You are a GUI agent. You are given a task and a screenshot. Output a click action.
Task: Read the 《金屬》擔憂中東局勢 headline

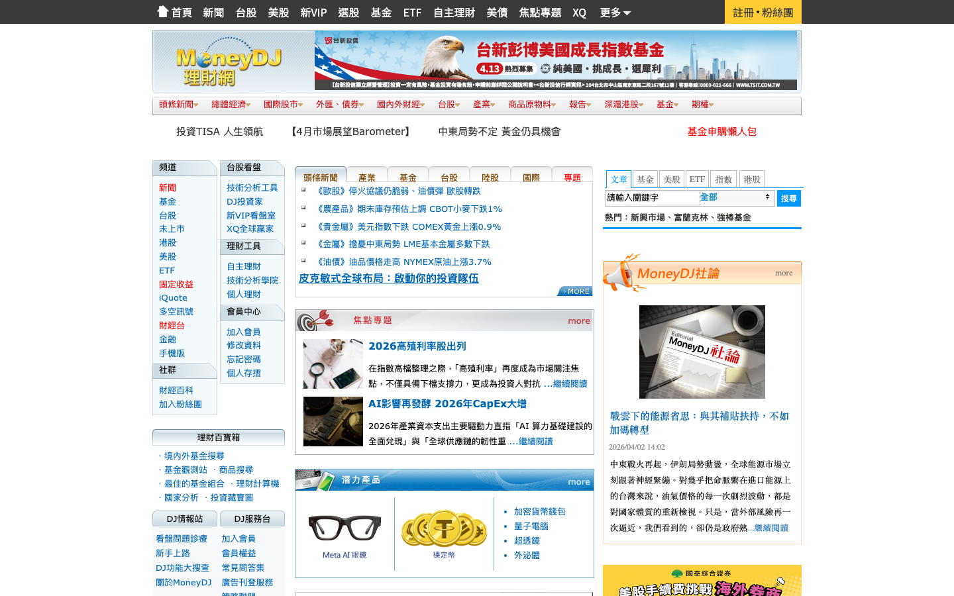click(402, 244)
